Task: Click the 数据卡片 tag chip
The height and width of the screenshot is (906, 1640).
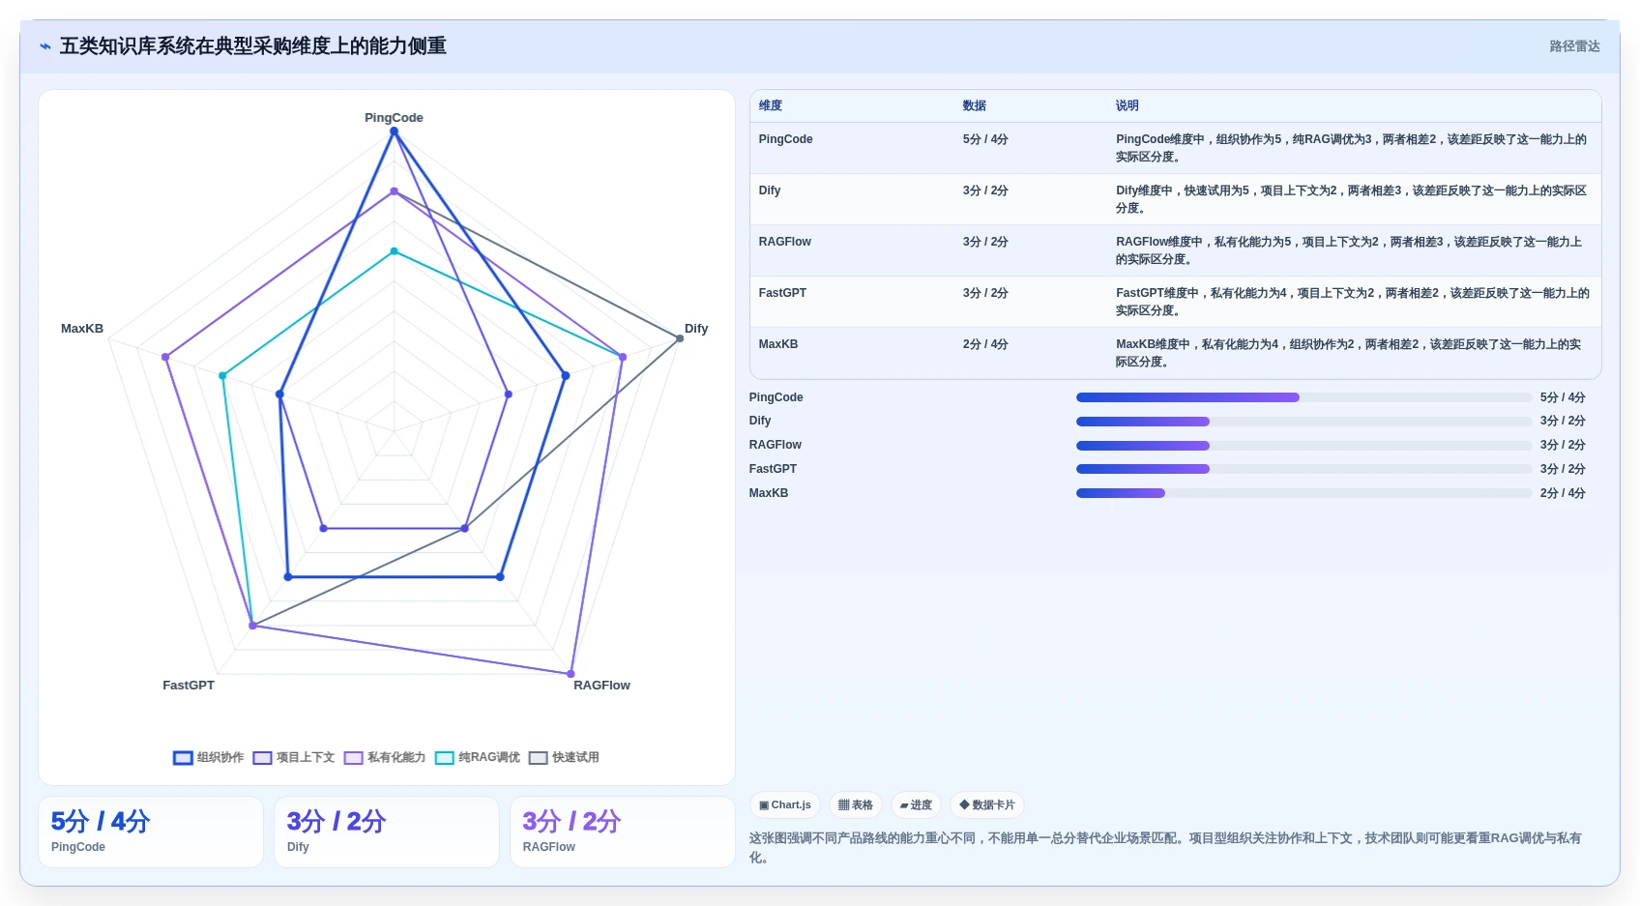Action: coord(987,804)
